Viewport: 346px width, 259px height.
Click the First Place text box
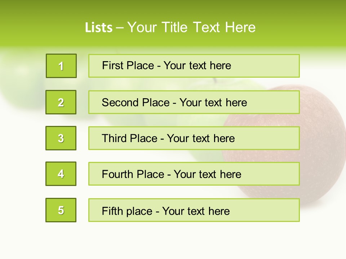(194, 66)
